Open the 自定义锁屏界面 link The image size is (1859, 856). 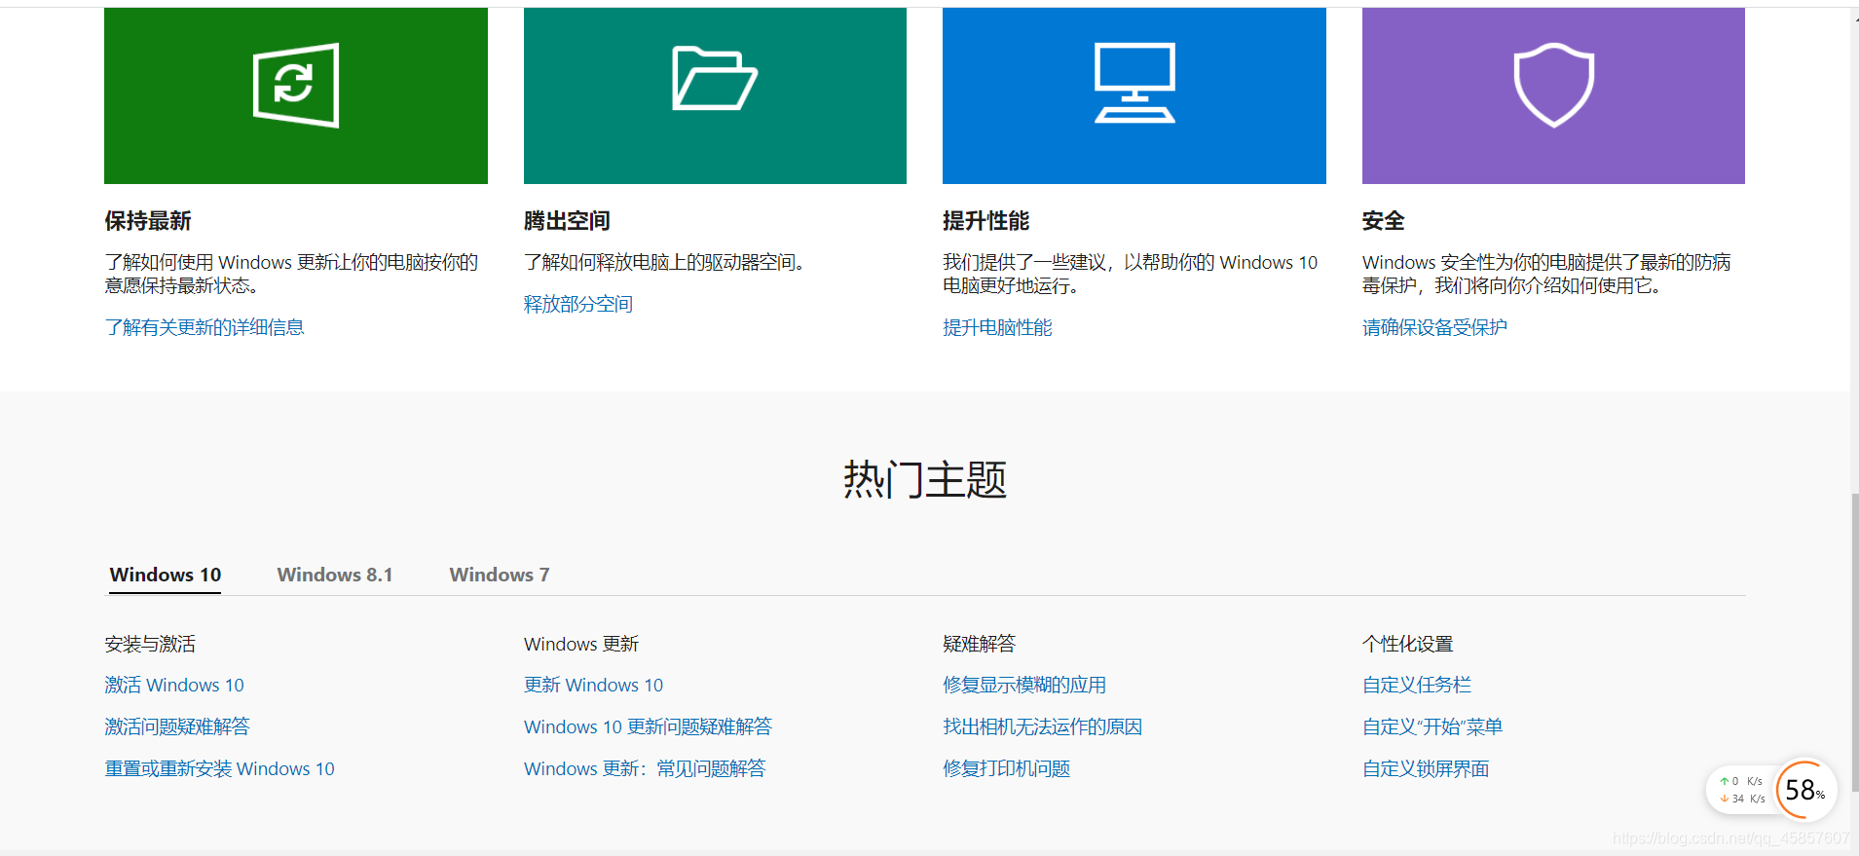[1426, 768]
